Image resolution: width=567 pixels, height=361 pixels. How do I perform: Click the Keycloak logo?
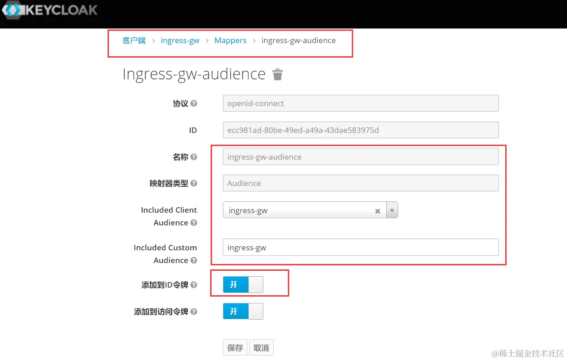(49, 10)
